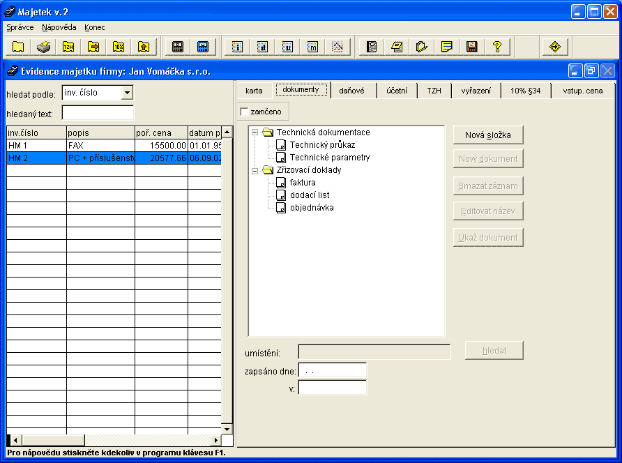Select the Technická dokumentace folder

(x=323, y=132)
